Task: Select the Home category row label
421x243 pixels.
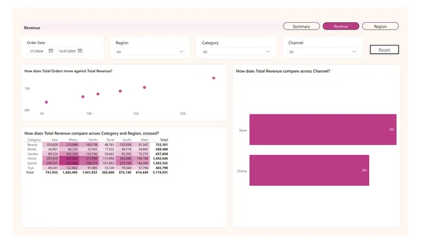Action: point(32,158)
